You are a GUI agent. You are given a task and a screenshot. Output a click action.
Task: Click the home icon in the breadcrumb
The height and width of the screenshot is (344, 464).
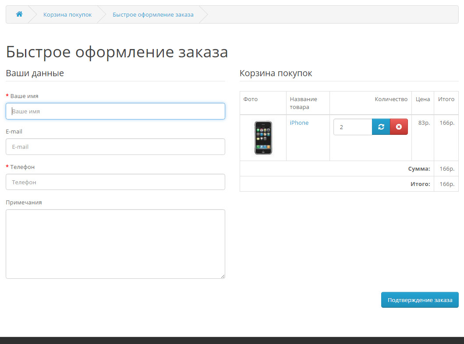click(19, 14)
